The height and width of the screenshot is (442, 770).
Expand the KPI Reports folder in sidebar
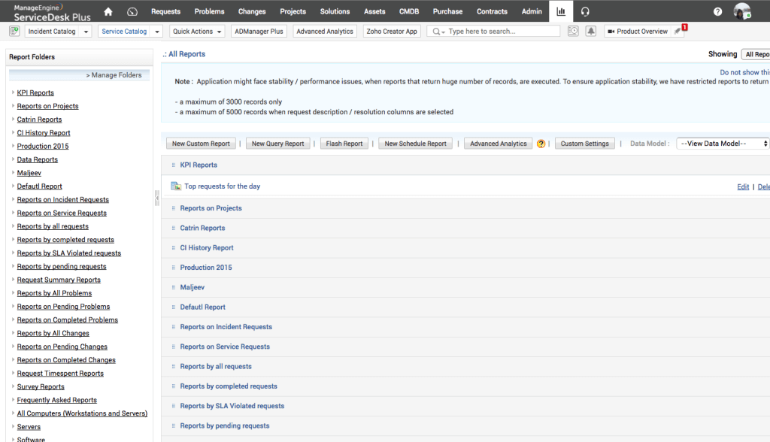(13, 92)
